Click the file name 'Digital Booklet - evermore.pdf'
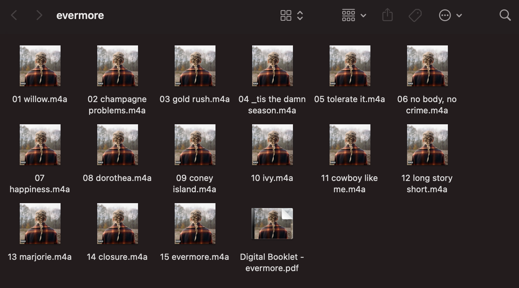 [272, 263]
